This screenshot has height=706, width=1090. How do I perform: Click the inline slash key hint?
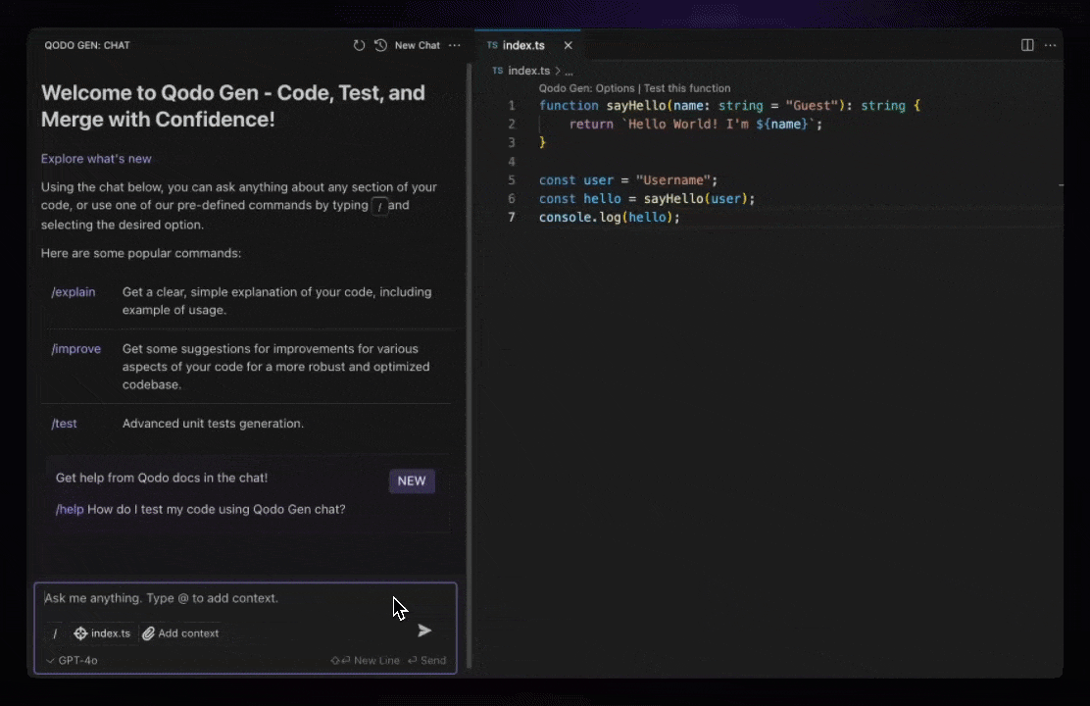click(x=379, y=206)
